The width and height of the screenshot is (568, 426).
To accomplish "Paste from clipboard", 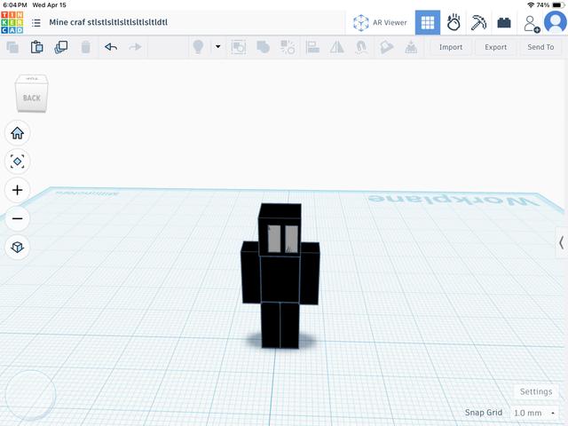I will click(x=37, y=47).
